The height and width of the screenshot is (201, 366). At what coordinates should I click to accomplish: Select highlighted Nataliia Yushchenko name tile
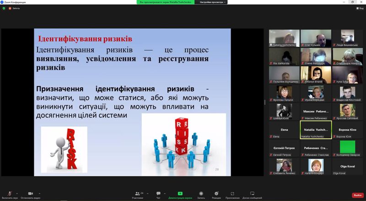click(x=316, y=130)
